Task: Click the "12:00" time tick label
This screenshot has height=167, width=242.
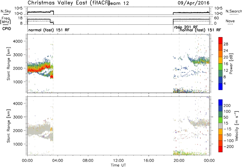Action: coord(118,161)
